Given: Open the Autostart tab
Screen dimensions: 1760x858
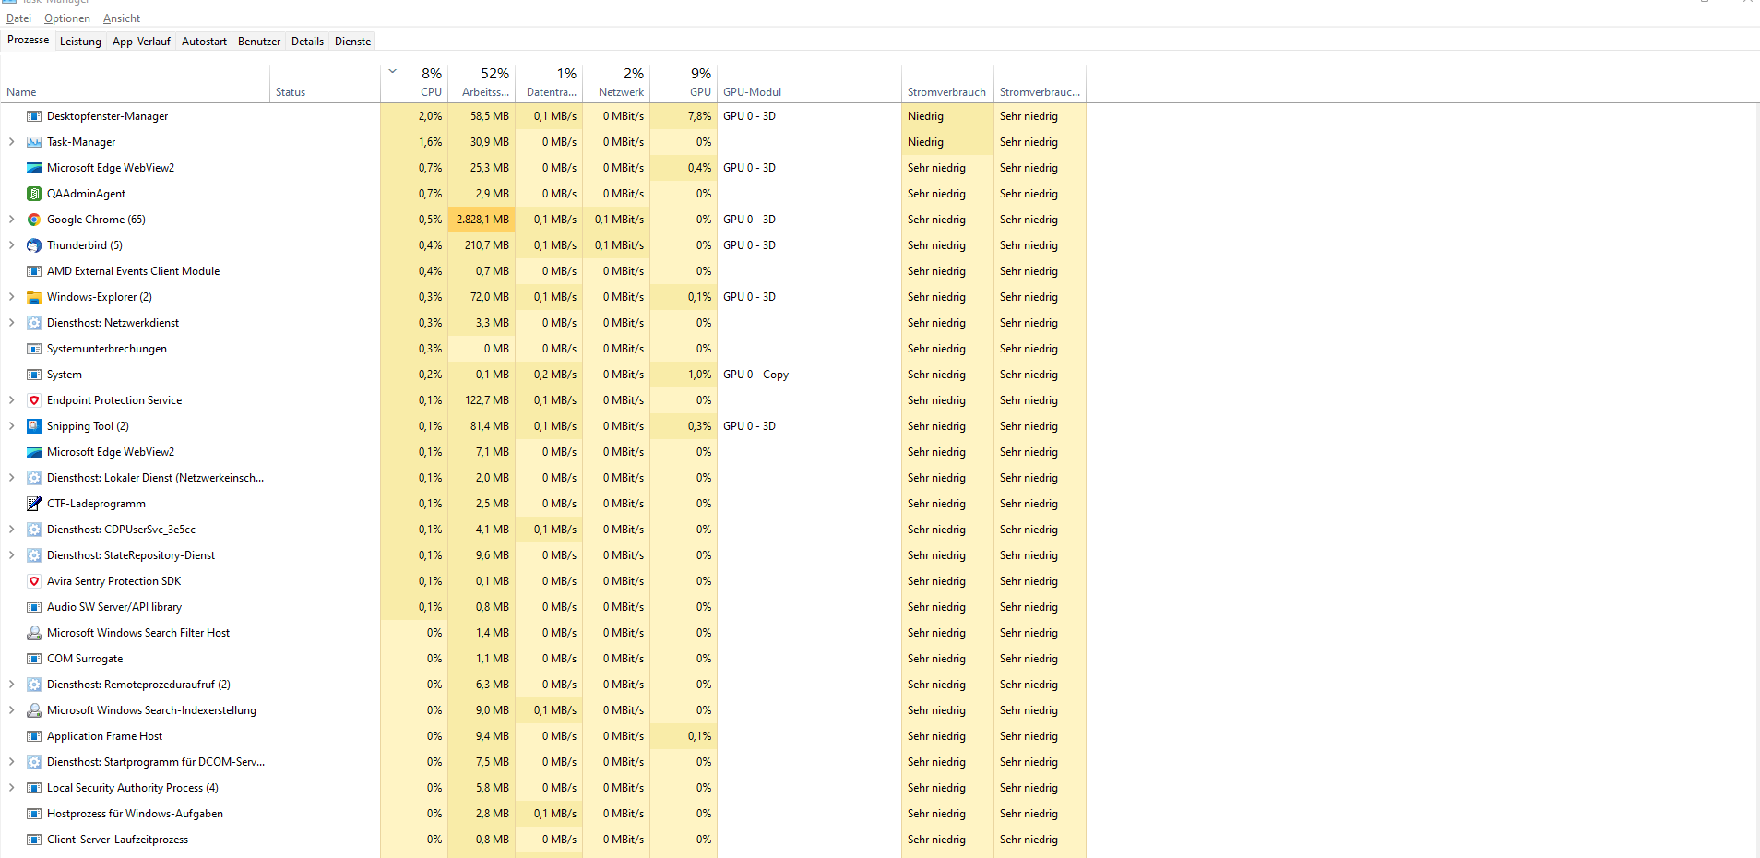Looking at the screenshot, I should (x=204, y=41).
